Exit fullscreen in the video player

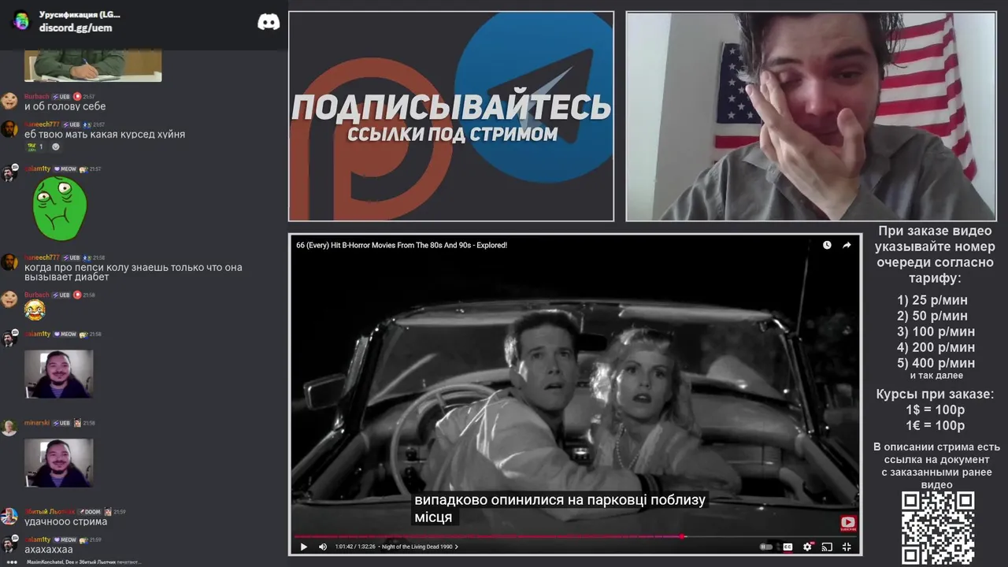click(847, 547)
